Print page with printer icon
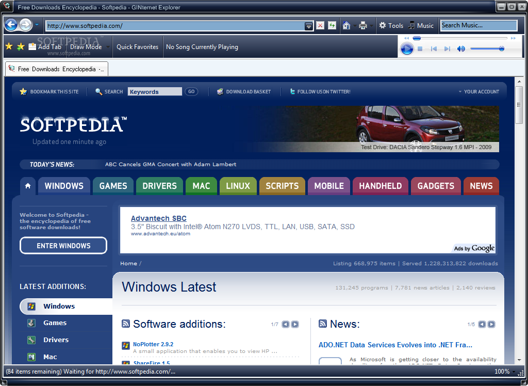528x386 pixels. 362,26
